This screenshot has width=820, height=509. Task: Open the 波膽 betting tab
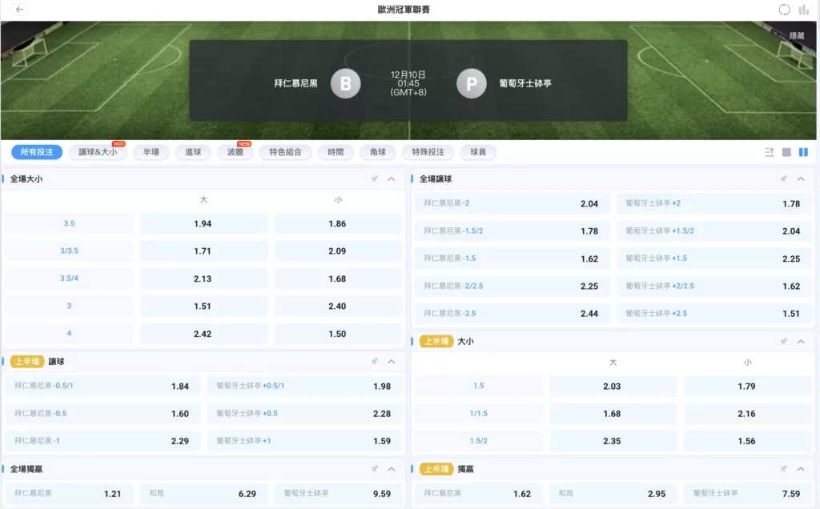tap(235, 152)
